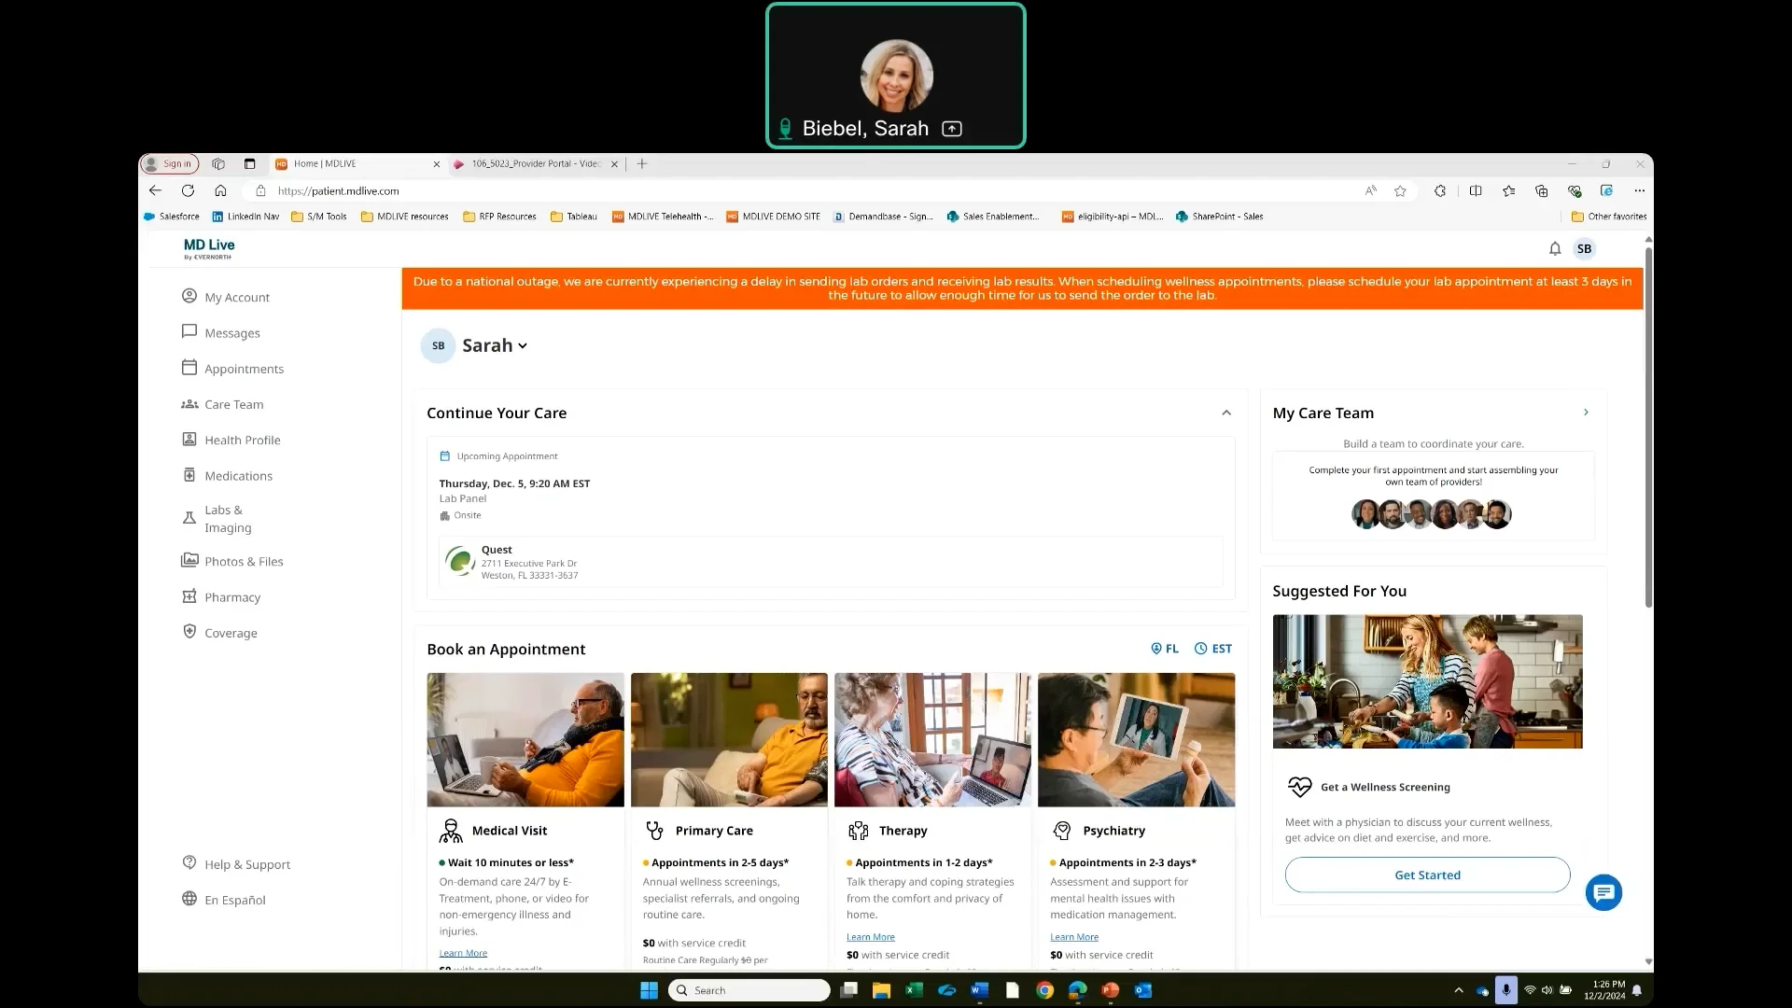The height and width of the screenshot is (1008, 1792).
Task: Open Outlook from the taskbar
Action: pos(1142,990)
